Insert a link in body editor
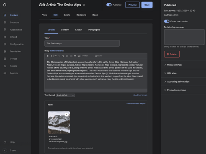This screenshot has width=206, height=154. pyautogui.click(x=56, y=56)
